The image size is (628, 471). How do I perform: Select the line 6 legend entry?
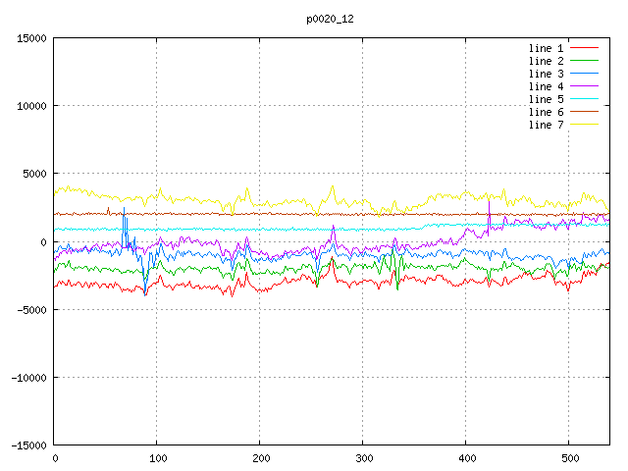(x=546, y=112)
